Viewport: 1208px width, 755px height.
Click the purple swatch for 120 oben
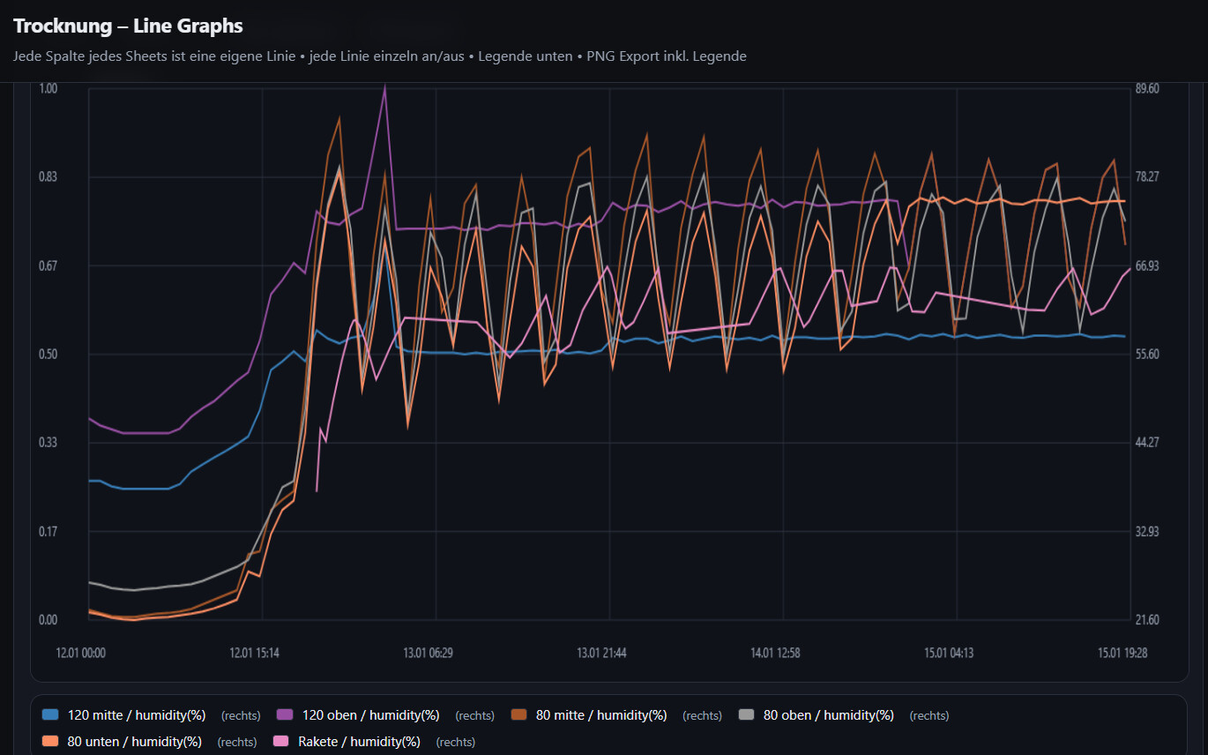point(285,714)
